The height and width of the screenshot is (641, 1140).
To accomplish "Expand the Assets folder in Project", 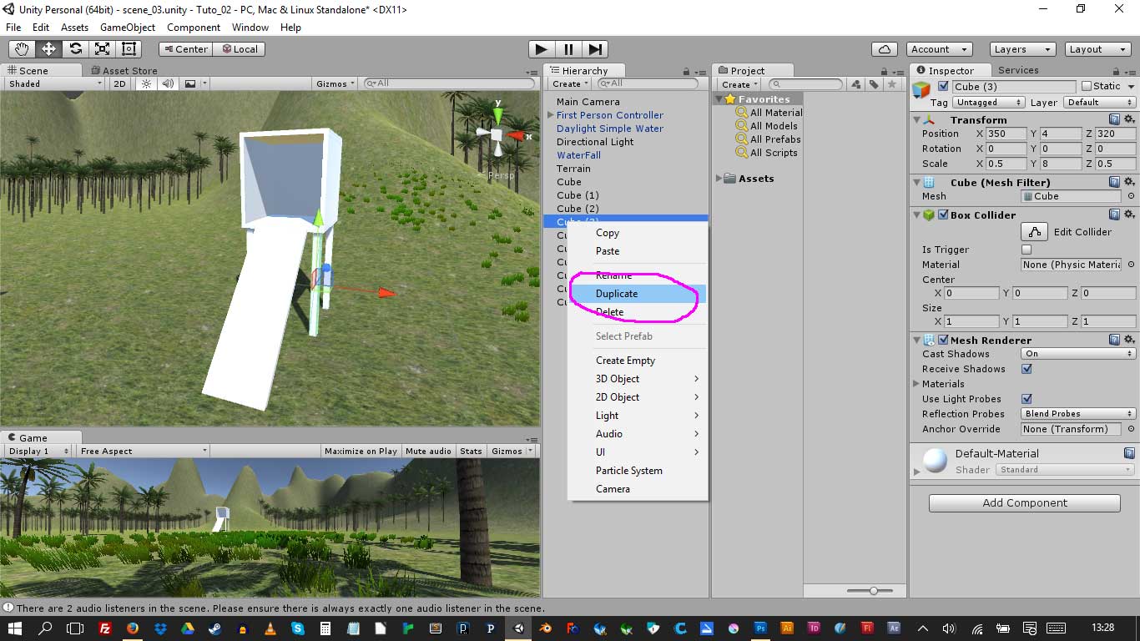I will pyautogui.click(x=719, y=179).
